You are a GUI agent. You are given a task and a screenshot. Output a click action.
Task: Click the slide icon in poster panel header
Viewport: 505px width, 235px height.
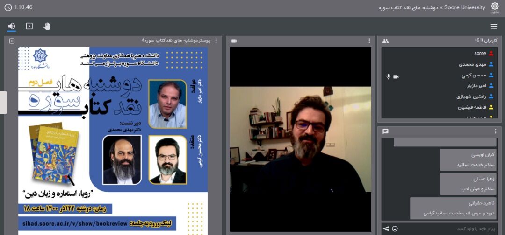tap(12, 41)
